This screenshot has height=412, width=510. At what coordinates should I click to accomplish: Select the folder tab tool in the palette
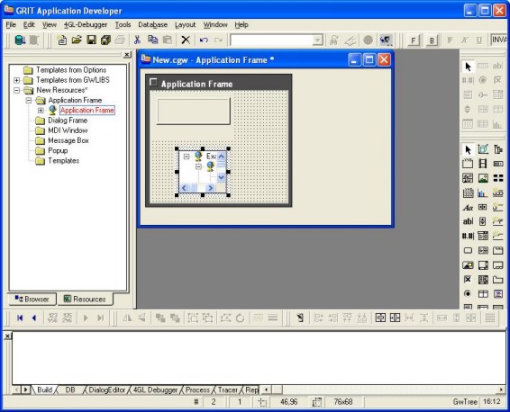pos(498,279)
